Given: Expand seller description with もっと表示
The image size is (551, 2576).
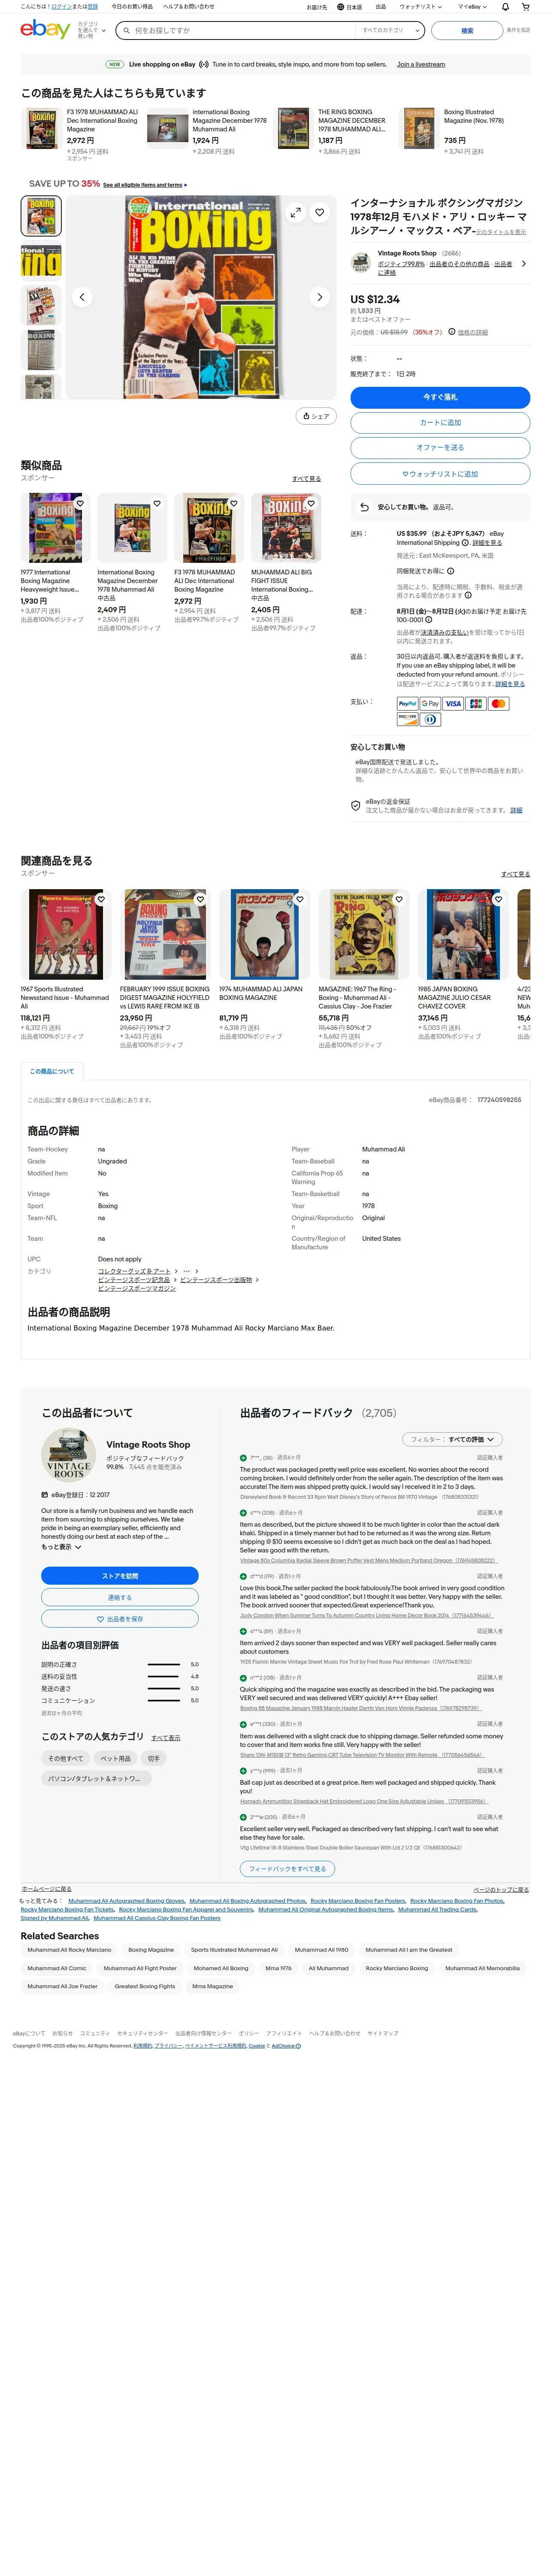Looking at the screenshot, I should (x=61, y=1546).
